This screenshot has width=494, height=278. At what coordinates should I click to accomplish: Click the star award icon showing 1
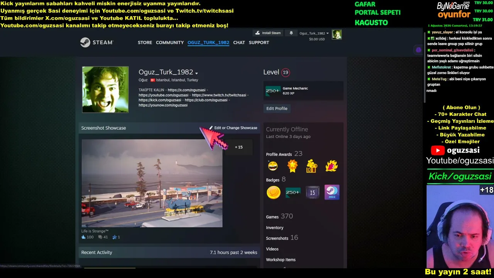point(114,237)
